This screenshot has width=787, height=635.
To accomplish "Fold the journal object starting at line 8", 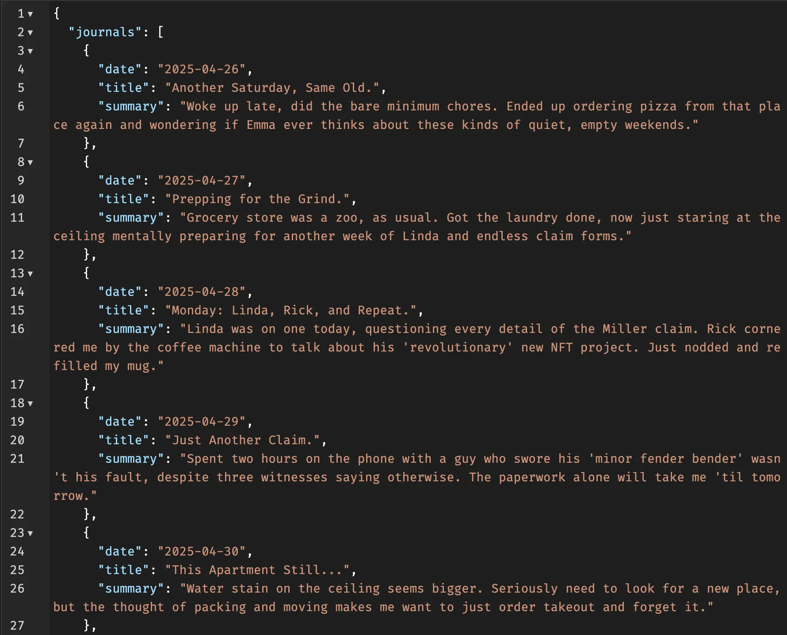I will pos(30,163).
